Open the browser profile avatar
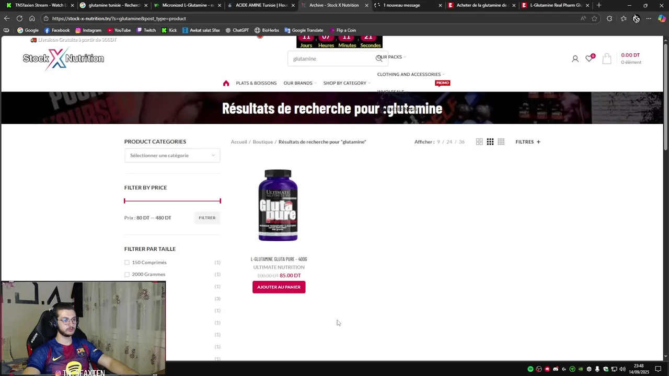669x376 pixels. (636, 18)
